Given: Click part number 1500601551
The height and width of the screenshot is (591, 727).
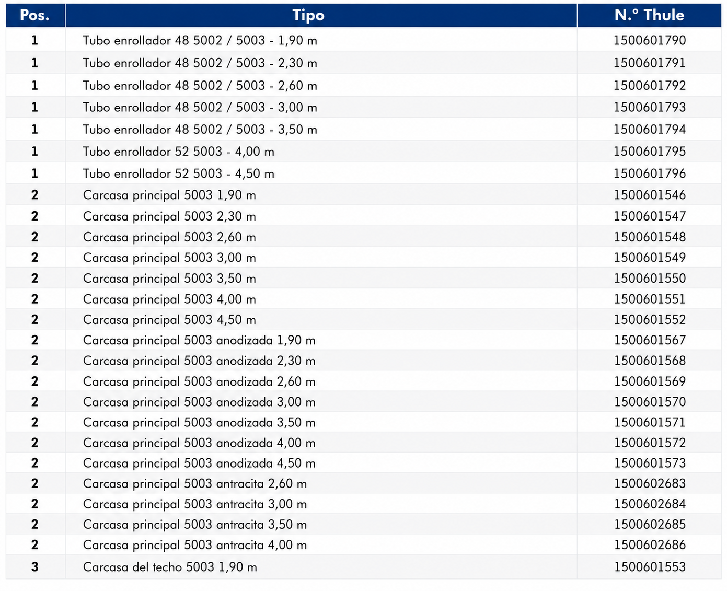Looking at the screenshot, I should (x=650, y=299).
